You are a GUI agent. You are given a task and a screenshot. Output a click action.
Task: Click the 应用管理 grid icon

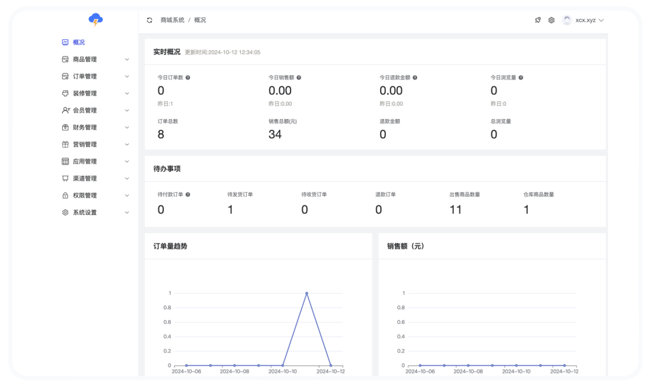click(x=65, y=162)
